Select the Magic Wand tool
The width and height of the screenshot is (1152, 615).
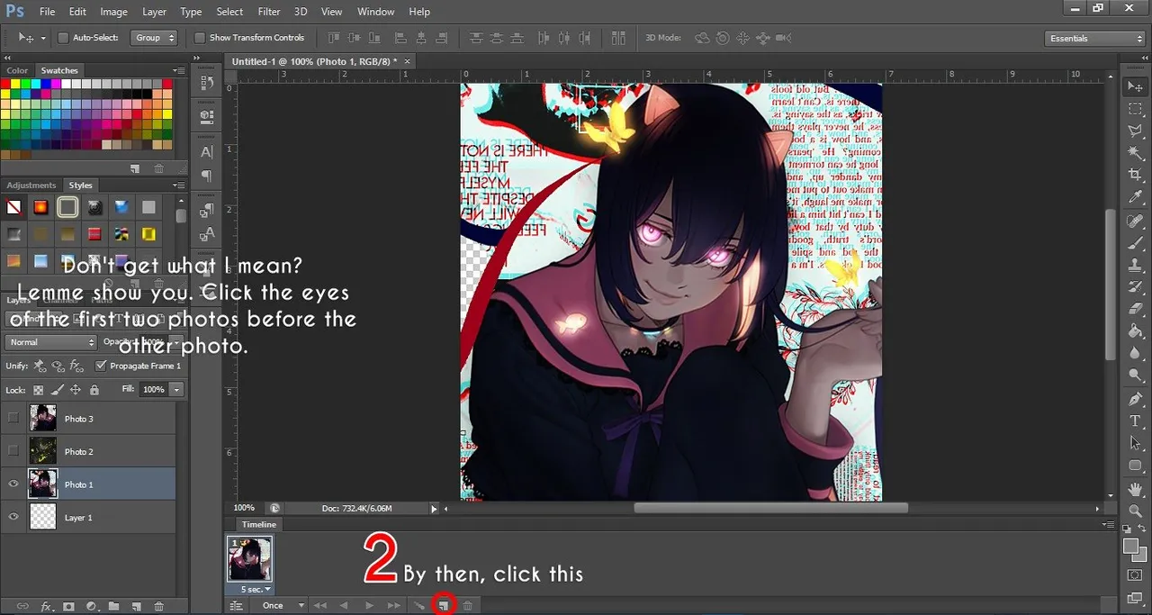pyautogui.click(x=1135, y=153)
